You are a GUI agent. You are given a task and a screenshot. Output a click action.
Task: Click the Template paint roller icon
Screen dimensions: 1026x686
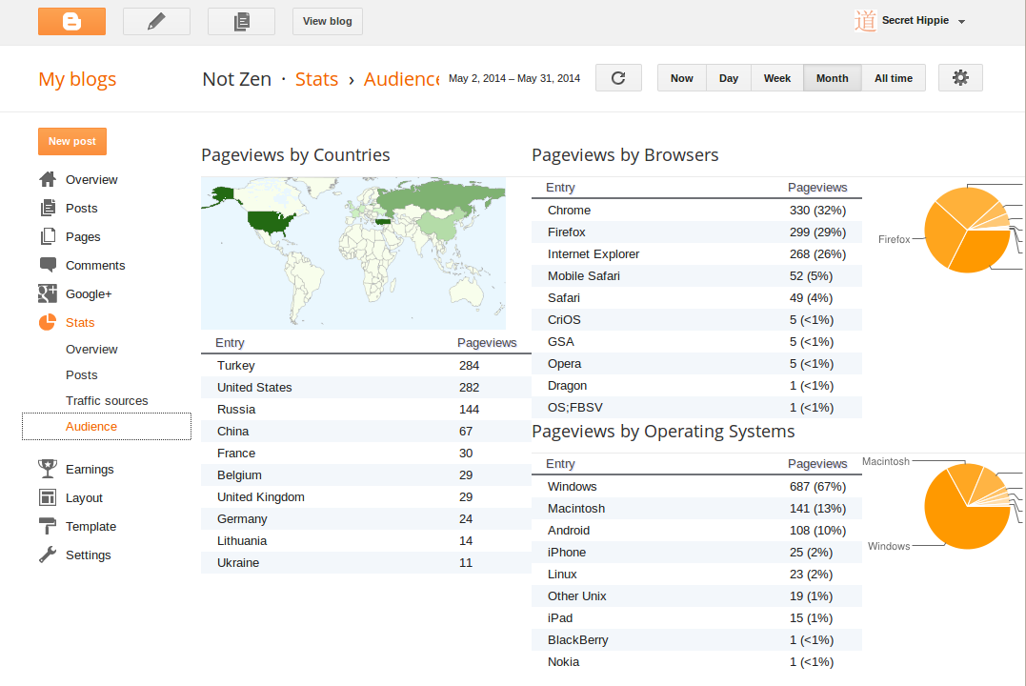pyautogui.click(x=48, y=526)
